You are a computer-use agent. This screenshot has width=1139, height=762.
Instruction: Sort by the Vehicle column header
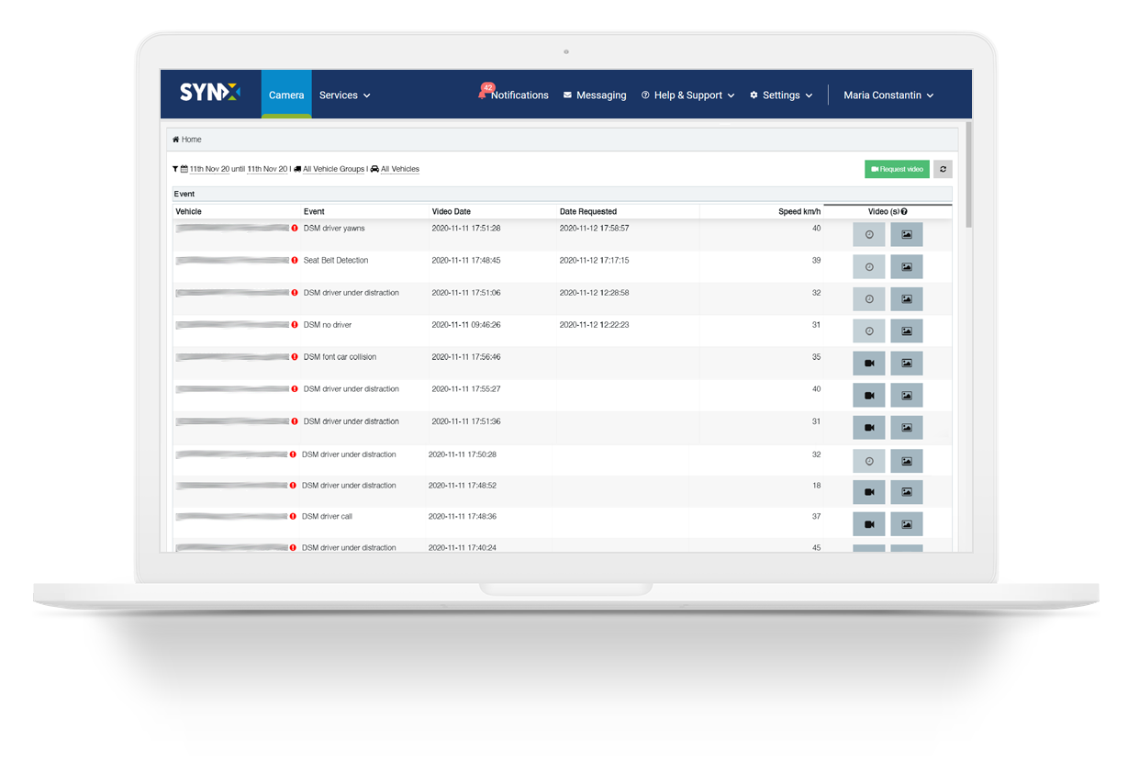coord(188,211)
